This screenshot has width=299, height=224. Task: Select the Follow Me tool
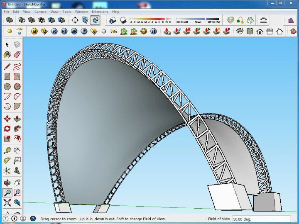pyautogui.click(x=17, y=129)
